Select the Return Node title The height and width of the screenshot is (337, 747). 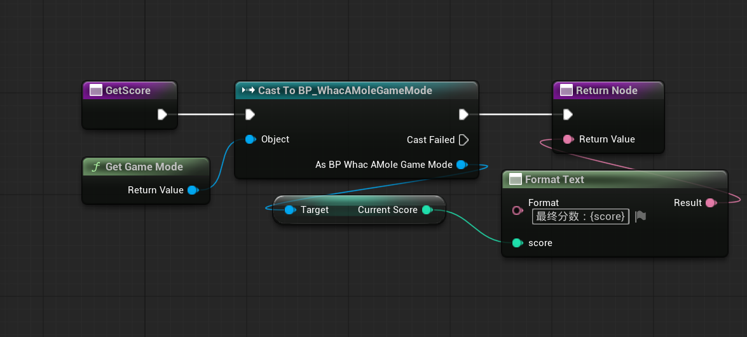click(x=607, y=90)
